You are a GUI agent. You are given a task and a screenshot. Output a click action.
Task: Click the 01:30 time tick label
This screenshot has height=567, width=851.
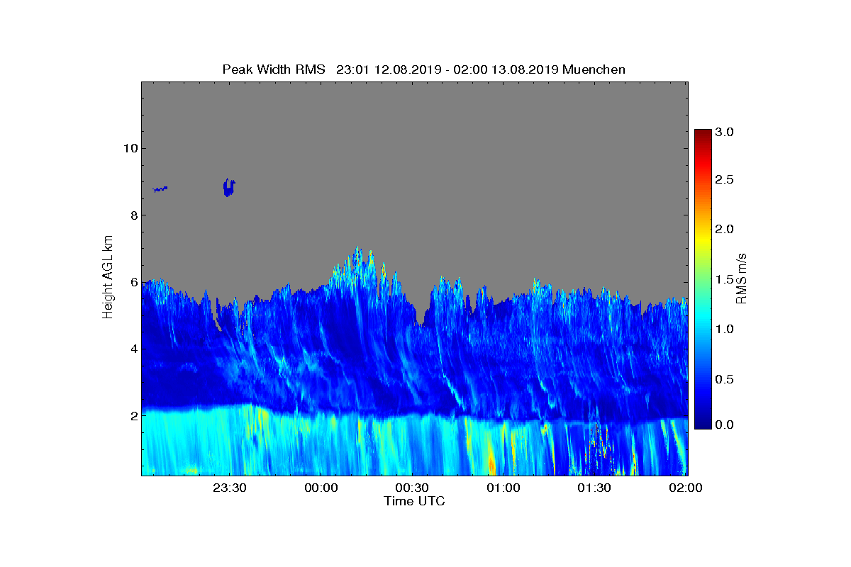[594, 488]
